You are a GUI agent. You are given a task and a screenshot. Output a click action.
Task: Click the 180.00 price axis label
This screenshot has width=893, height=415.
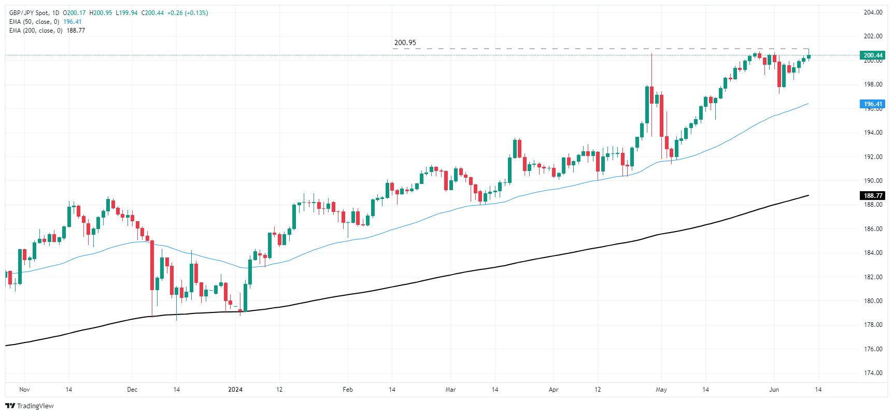[x=873, y=301]
